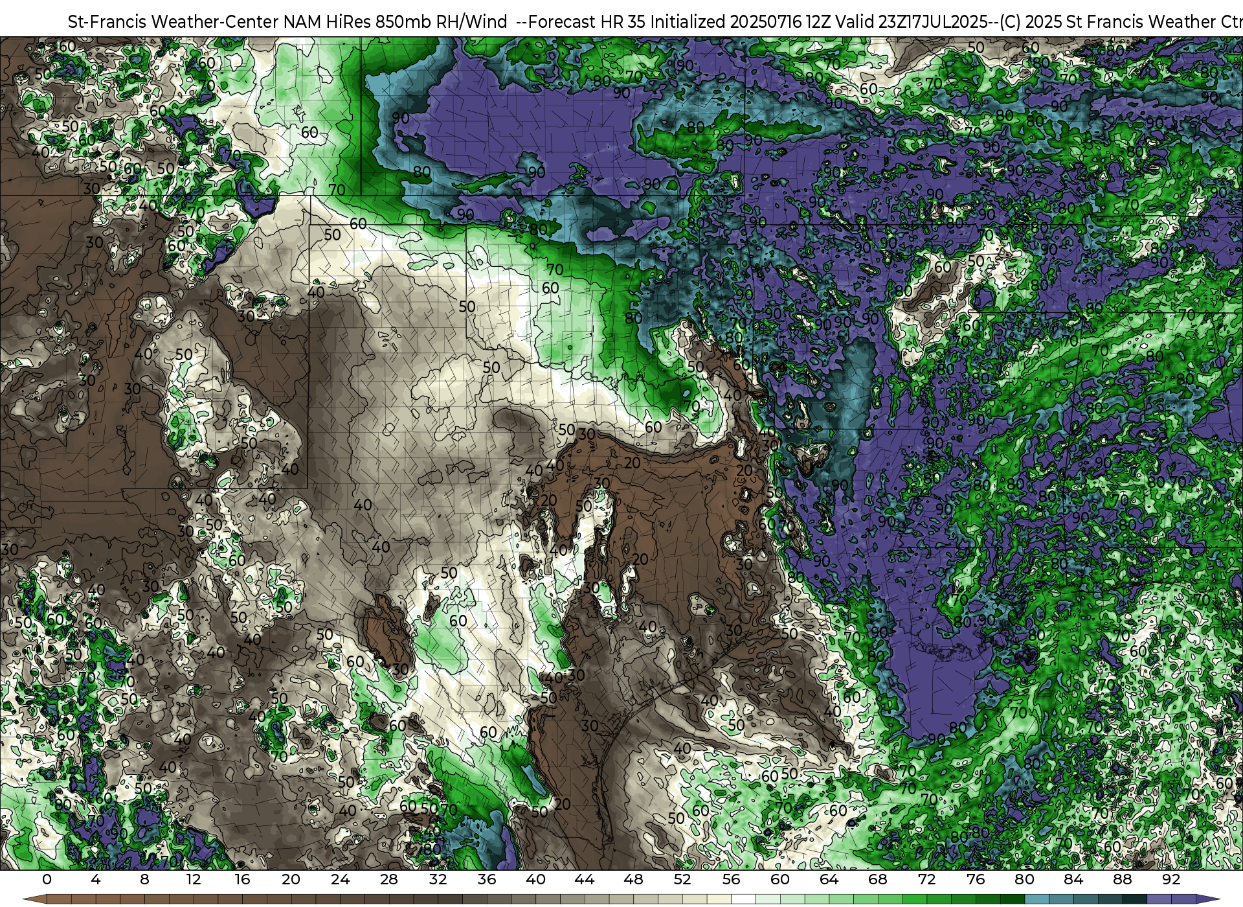Click the colorbar tick label 4

click(x=96, y=879)
